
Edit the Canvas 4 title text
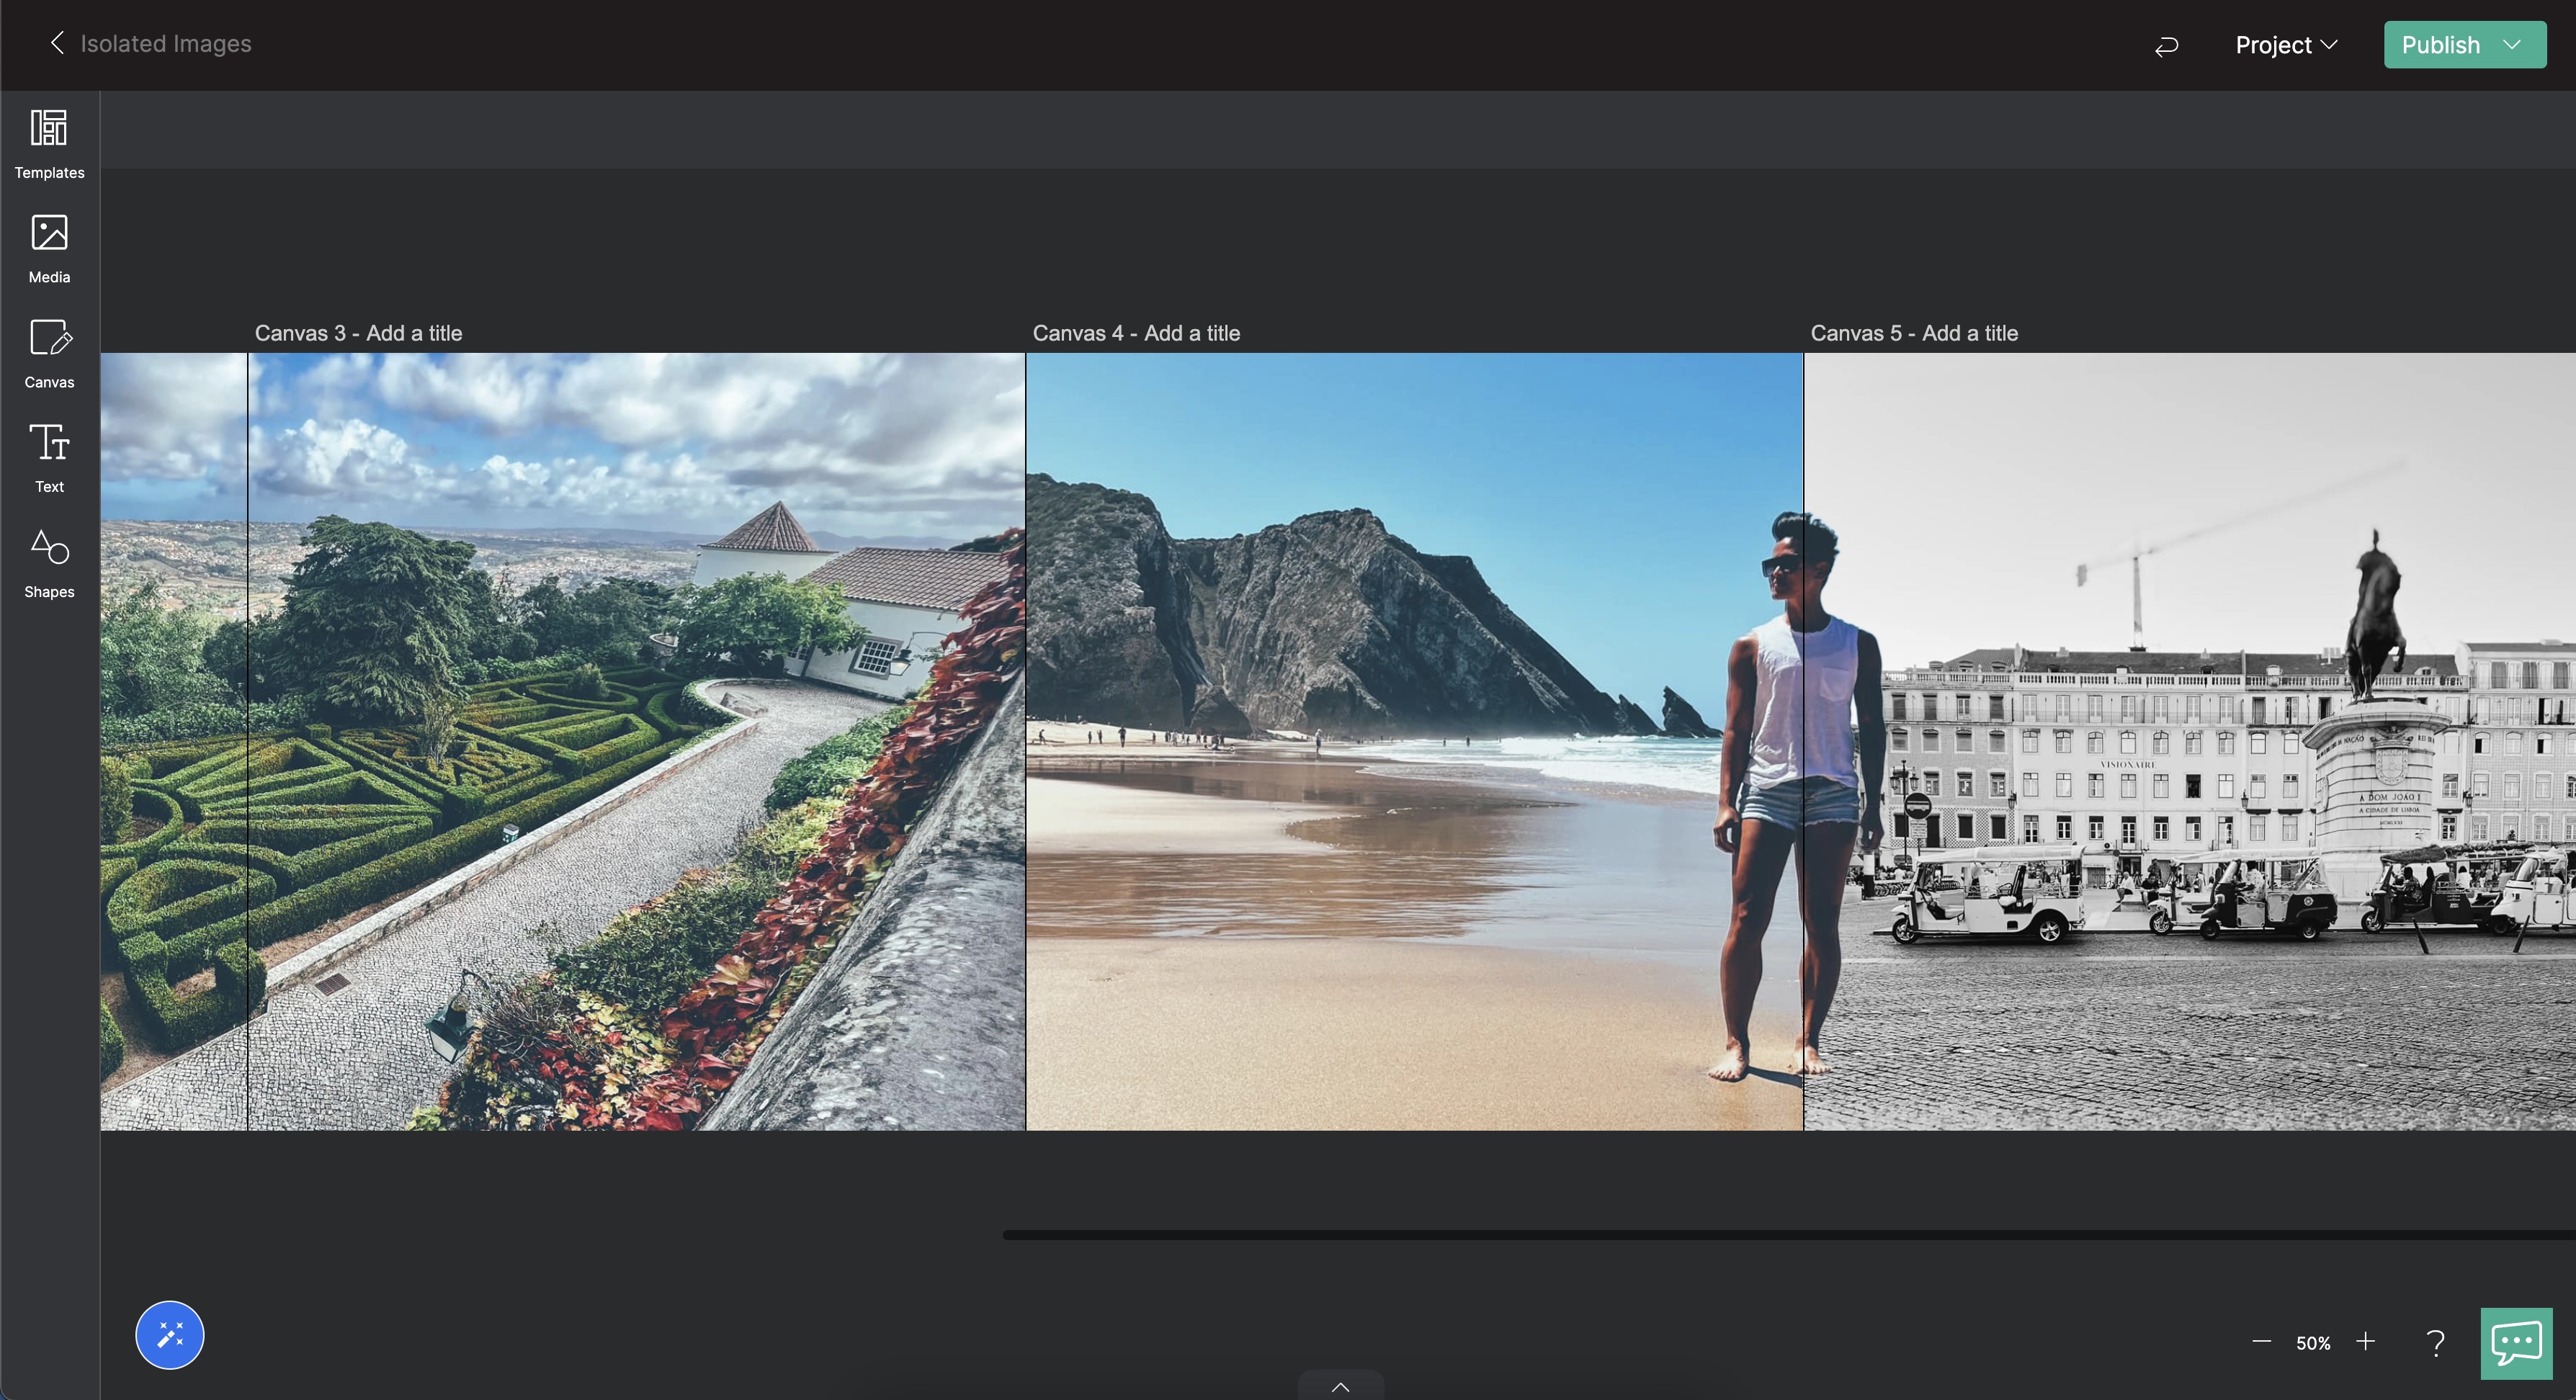coord(1136,333)
